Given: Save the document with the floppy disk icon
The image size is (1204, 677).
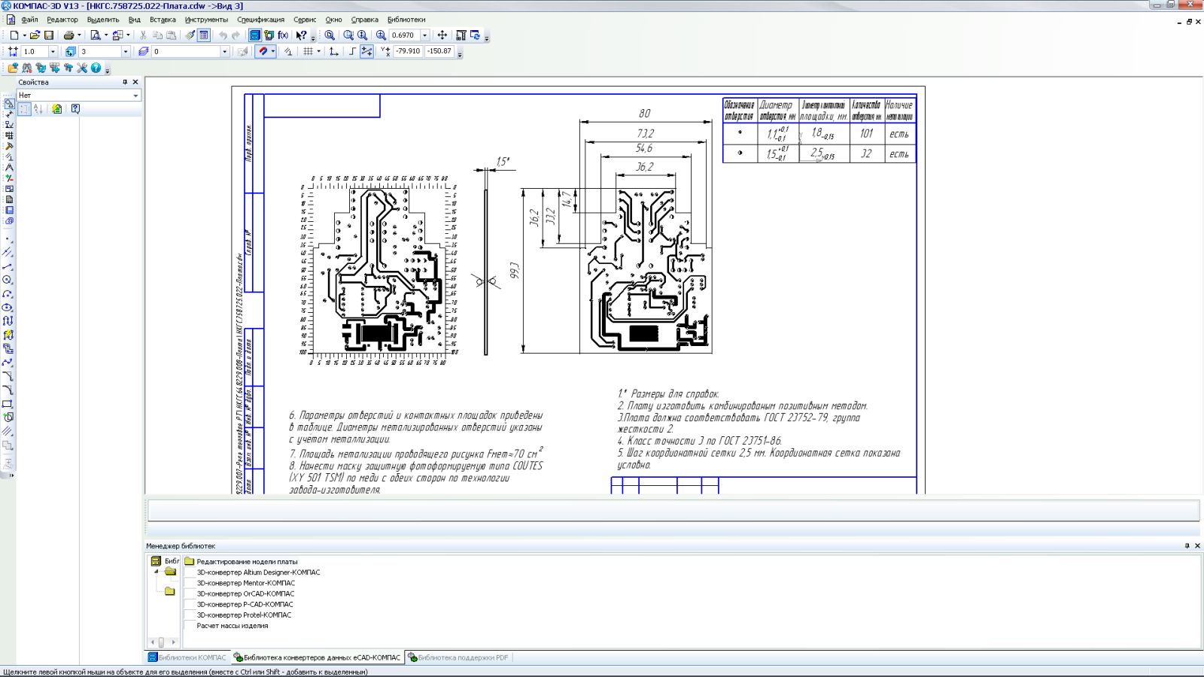Looking at the screenshot, I should coord(49,35).
